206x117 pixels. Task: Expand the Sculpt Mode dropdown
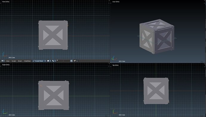coord(39,61)
